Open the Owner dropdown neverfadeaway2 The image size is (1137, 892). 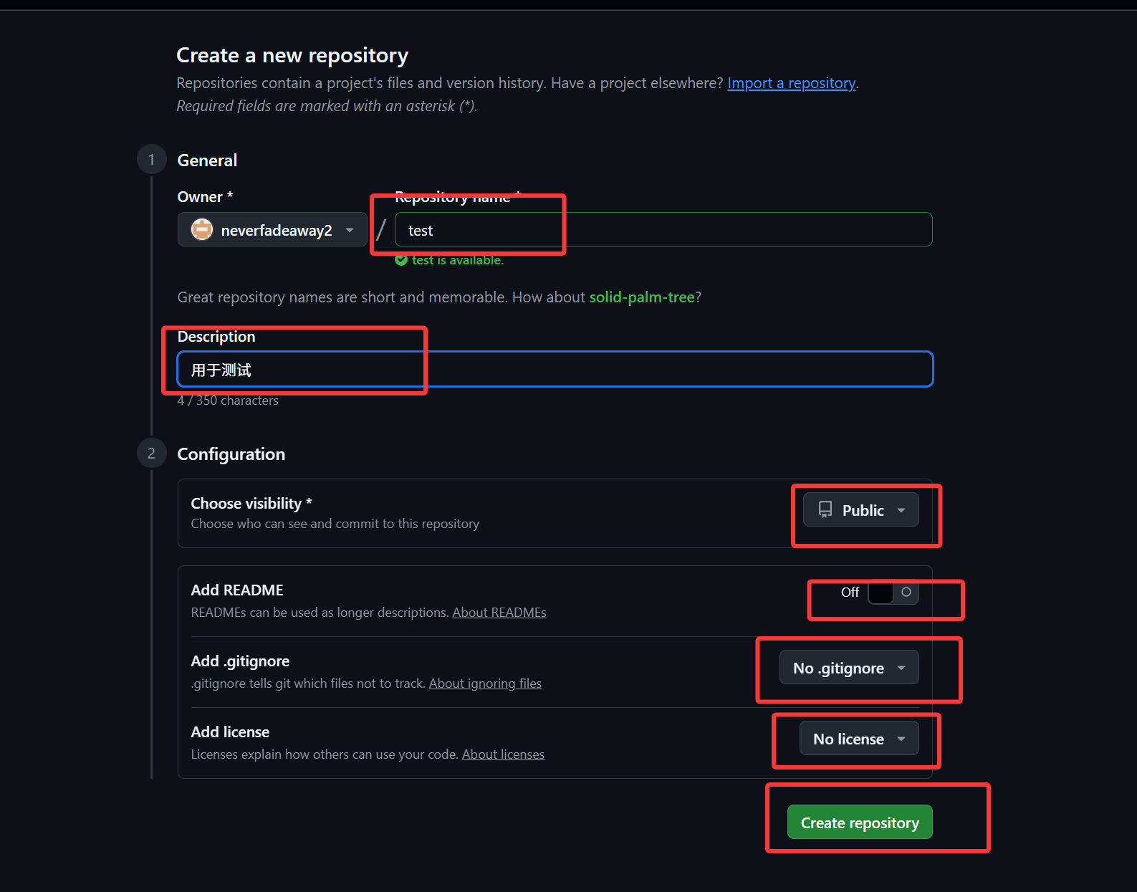(272, 230)
